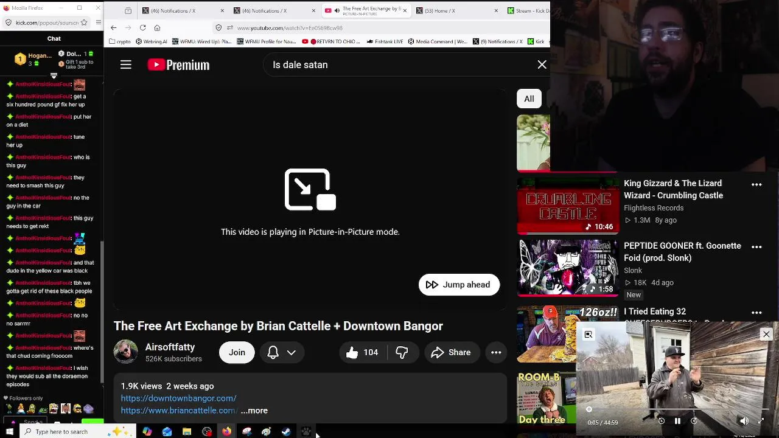The height and width of the screenshot is (438, 779).
Task: Open Webring.AI bookmark
Action: [151, 41]
